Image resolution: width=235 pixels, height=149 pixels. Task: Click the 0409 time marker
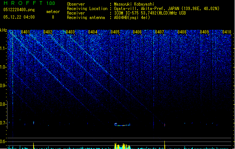[x=204, y=32]
